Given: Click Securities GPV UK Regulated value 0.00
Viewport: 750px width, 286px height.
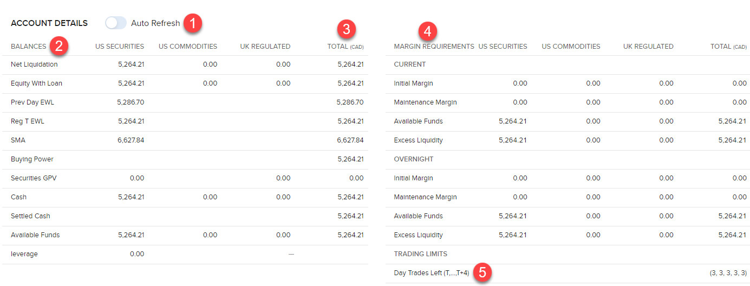Looking at the screenshot, I should pos(283,178).
